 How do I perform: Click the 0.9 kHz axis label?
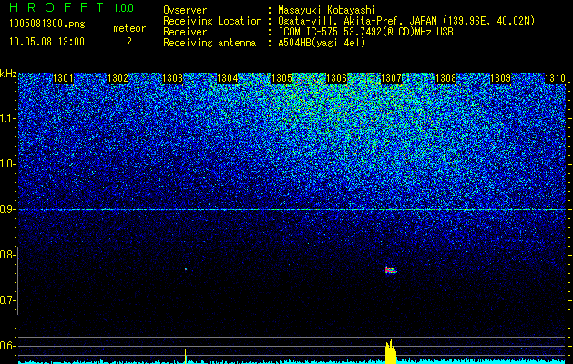click(x=7, y=209)
